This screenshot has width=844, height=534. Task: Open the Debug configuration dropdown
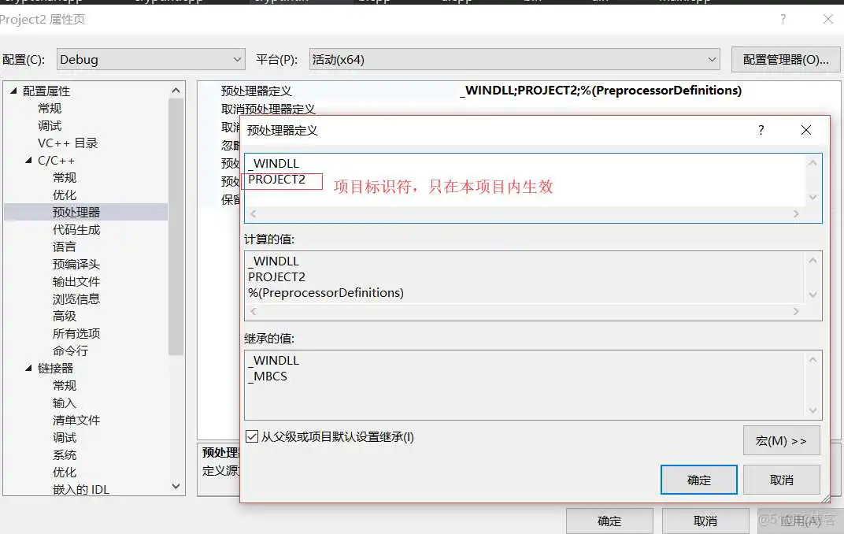[237, 59]
